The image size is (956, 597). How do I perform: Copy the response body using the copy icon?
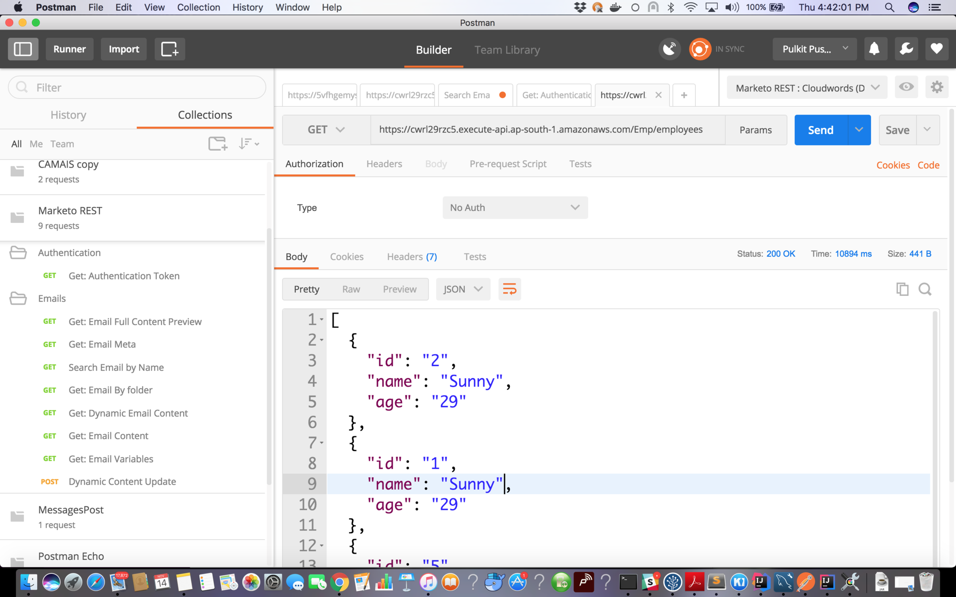pos(902,289)
